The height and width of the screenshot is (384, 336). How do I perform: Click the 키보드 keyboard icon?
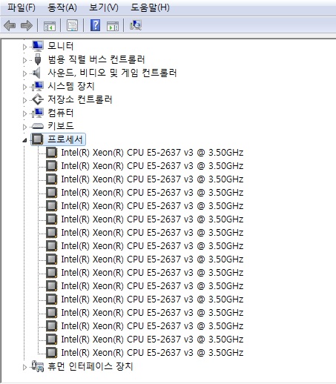click(x=38, y=127)
